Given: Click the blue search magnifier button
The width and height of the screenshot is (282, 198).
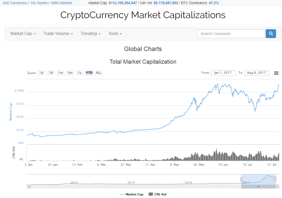Looking at the screenshot, I should point(271,34).
